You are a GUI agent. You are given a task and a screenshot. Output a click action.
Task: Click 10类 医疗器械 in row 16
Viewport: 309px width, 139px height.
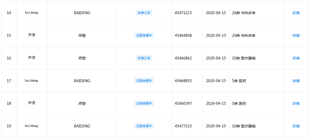tap(244, 58)
